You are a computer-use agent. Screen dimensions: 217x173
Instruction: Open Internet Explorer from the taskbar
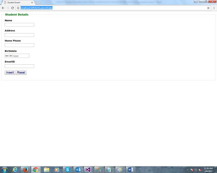(x=15, y=170)
